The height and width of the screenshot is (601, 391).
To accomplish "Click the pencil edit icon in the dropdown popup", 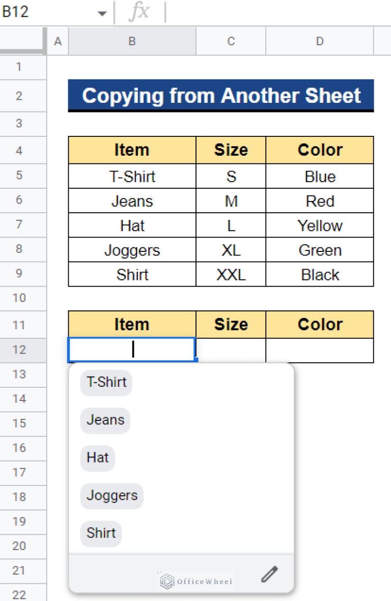I will [270, 574].
